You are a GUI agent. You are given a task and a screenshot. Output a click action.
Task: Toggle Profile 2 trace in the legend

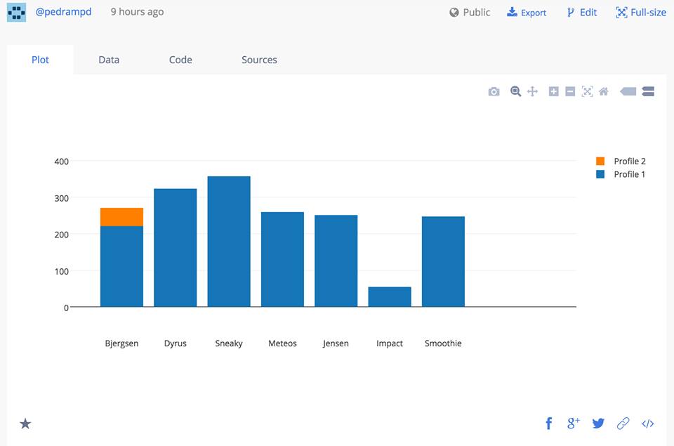tap(621, 162)
